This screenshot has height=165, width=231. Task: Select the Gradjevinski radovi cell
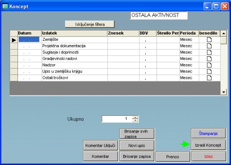tap(75, 59)
